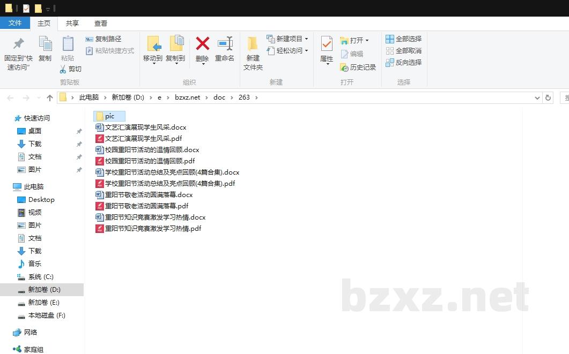
Task: Click the Delete (删除) red X icon
Action: pos(202,44)
